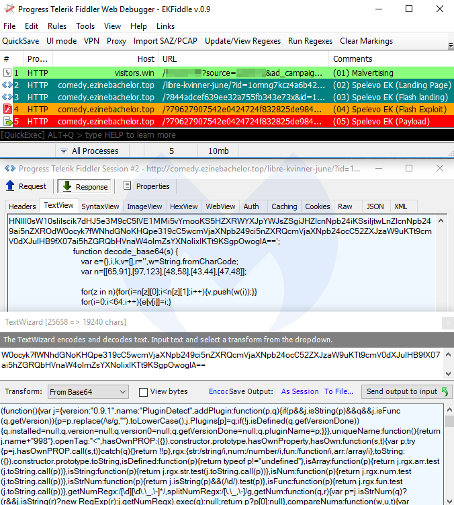Switch to the HexView tab
Image resolution: width=454 pixels, height=505 pixels.
(183, 206)
